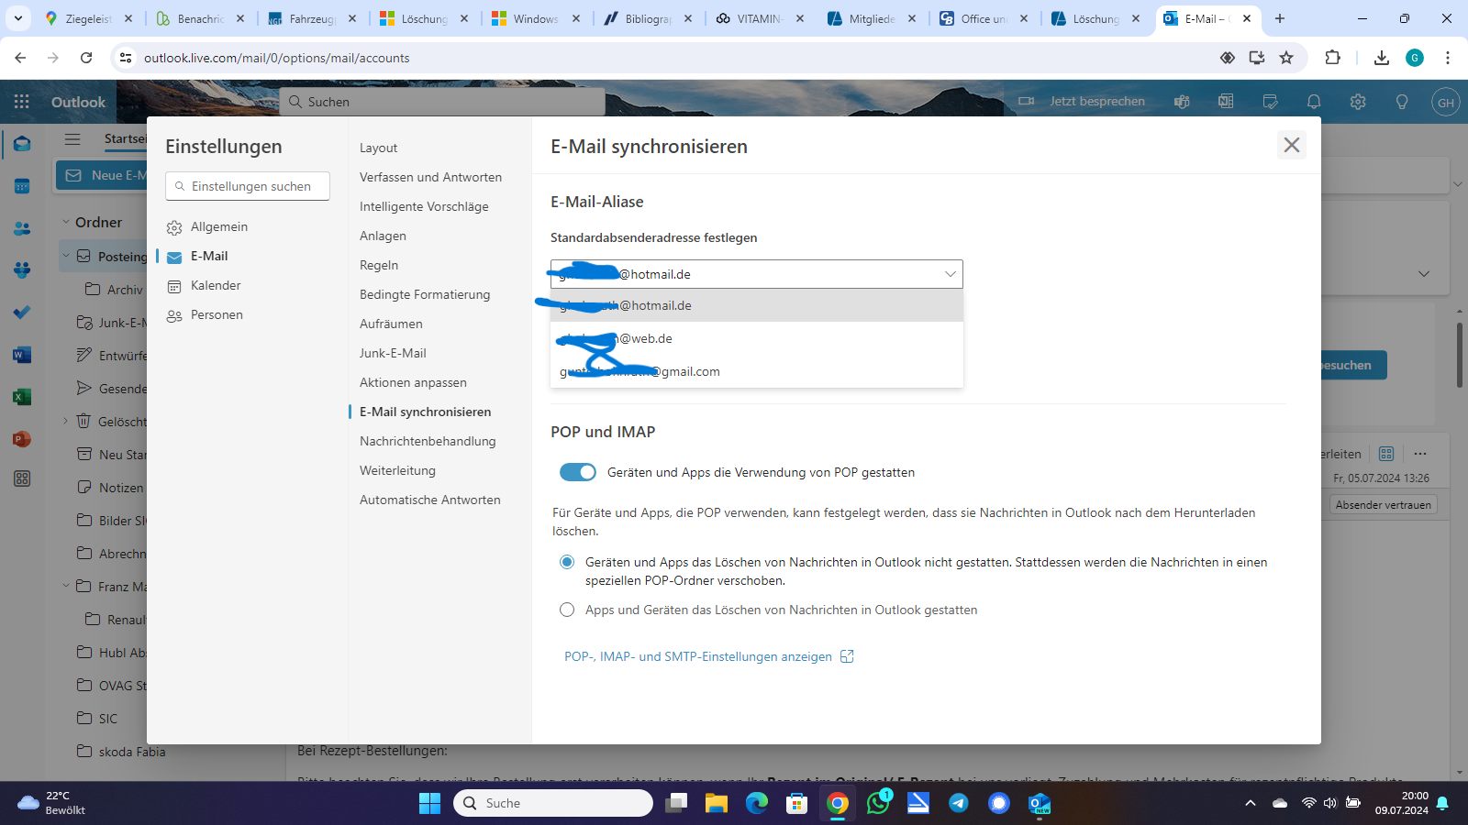Open the Regeln settings page

coord(379,265)
